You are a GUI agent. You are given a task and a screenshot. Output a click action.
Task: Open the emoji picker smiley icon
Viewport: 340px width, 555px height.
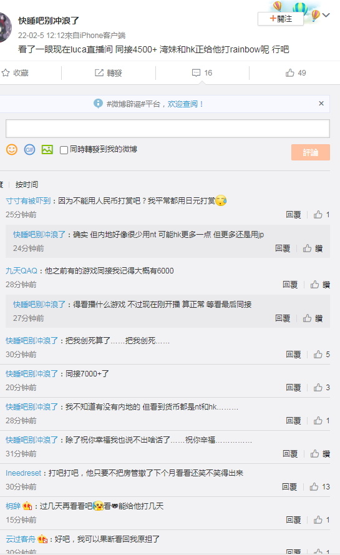(x=12, y=150)
